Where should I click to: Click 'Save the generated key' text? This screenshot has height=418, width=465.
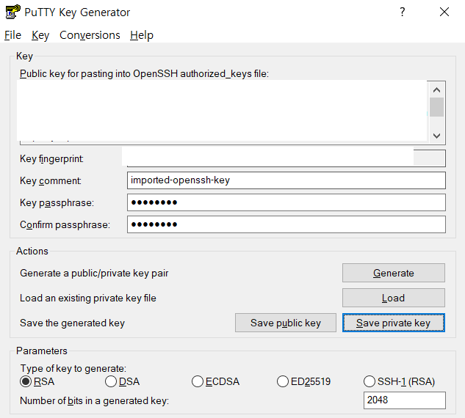pos(72,323)
